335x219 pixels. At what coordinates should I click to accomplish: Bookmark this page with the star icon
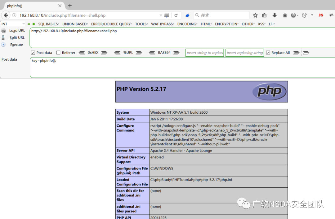255,15
